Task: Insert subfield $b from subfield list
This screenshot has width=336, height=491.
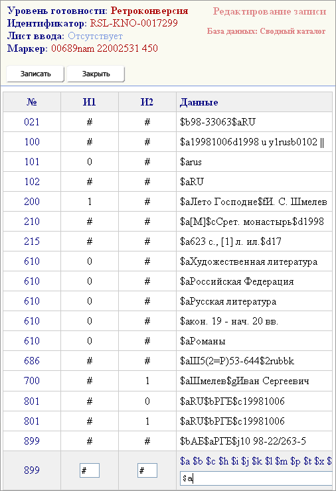Action: 198,461
